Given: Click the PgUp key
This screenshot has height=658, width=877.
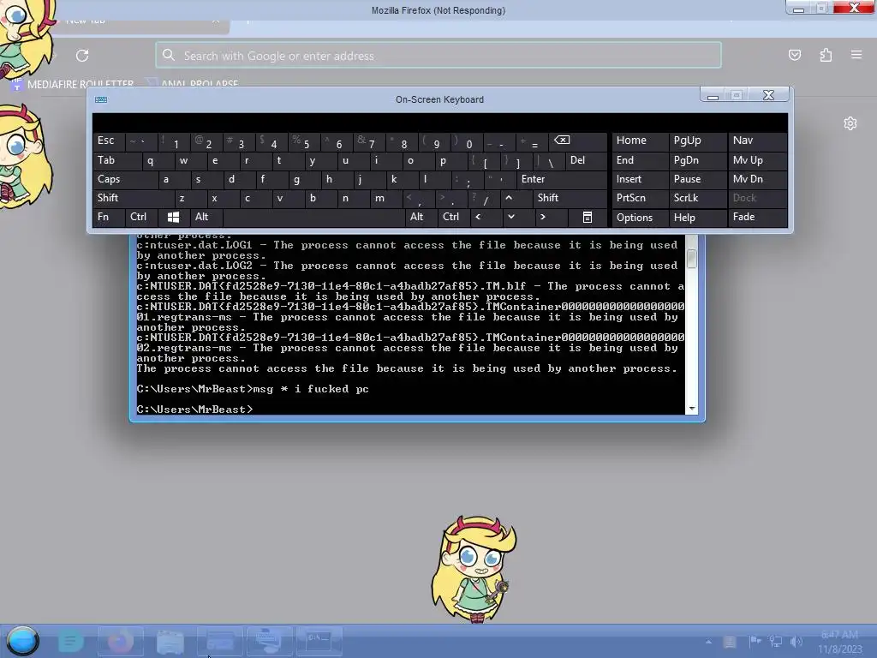Looking at the screenshot, I should [x=697, y=141].
